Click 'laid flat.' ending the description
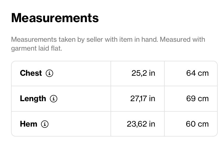221x157 pixels. pos(50,49)
